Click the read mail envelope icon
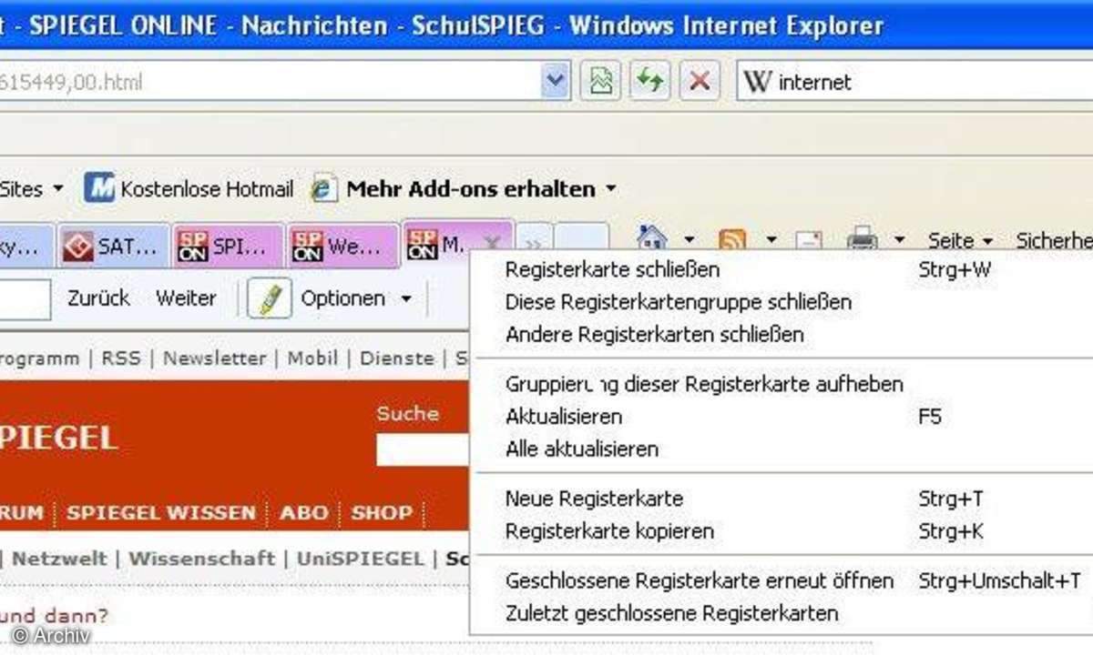Screen dimensions: 1093x655 tap(809, 241)
